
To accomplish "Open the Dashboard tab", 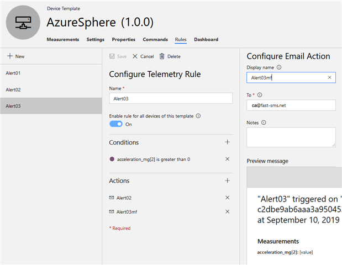I will tap(206, 39).
